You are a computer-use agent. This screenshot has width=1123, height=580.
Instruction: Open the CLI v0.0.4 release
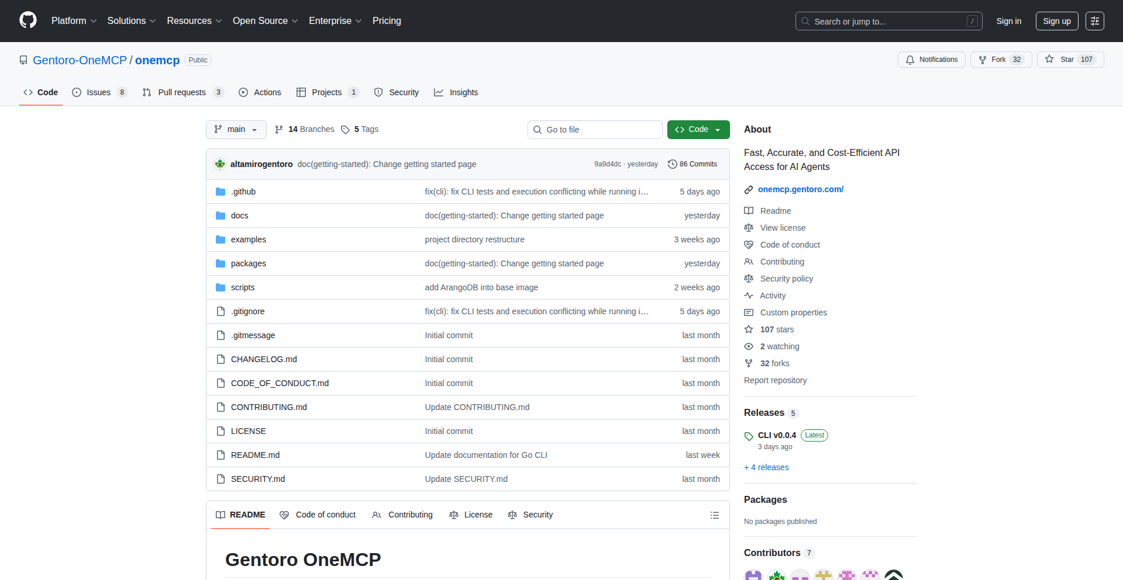click(x=777, y=435)
